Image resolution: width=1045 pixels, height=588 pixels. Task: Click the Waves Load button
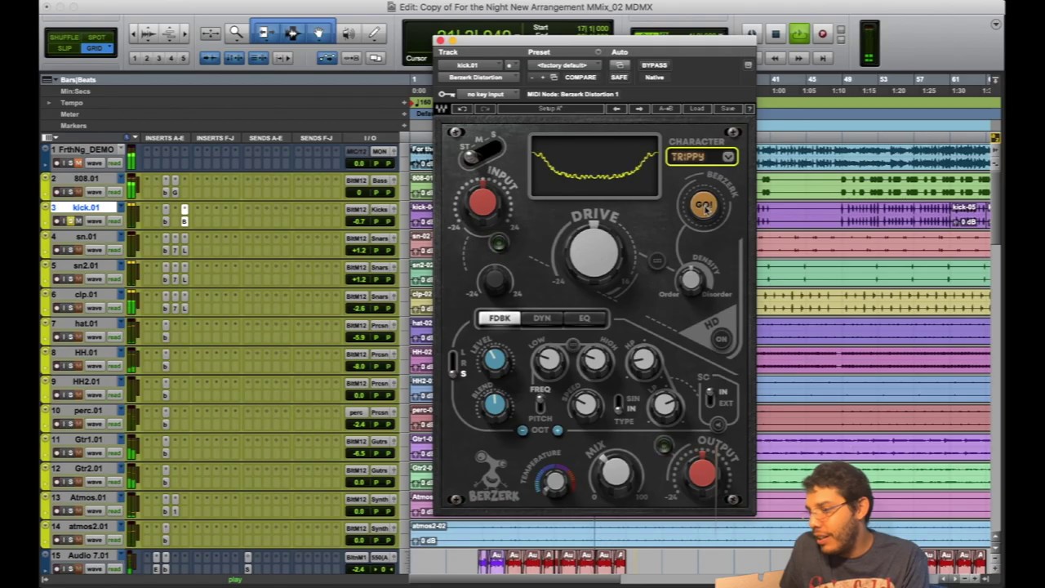point(696,109)
